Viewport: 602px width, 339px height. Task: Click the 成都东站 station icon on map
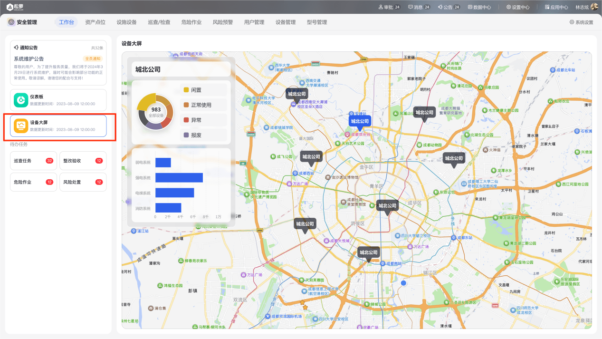[454, 237]
